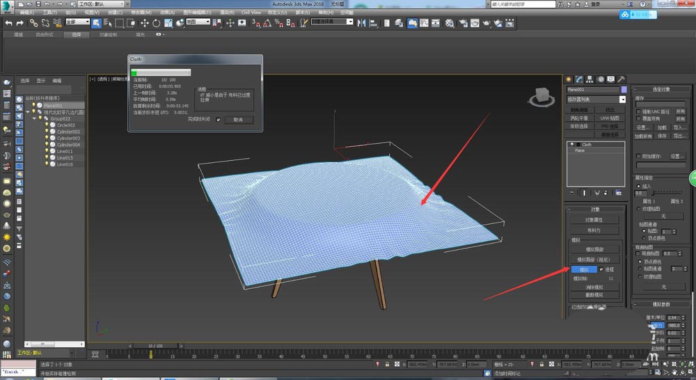Click the 对象属性 button
The image size is (696, 380).
pos(594,220)
